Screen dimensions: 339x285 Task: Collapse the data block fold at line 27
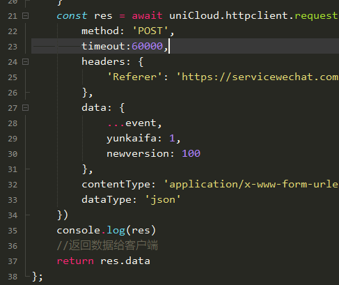[x=25, y=108]
